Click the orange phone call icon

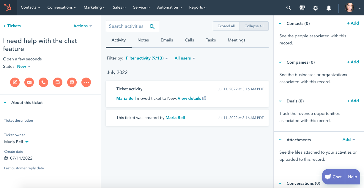click(43, 82)
